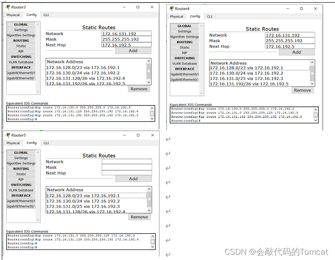Open the CLI tab in Router5 window
Viewport: 335px width, 260px height.
point(46,143)
